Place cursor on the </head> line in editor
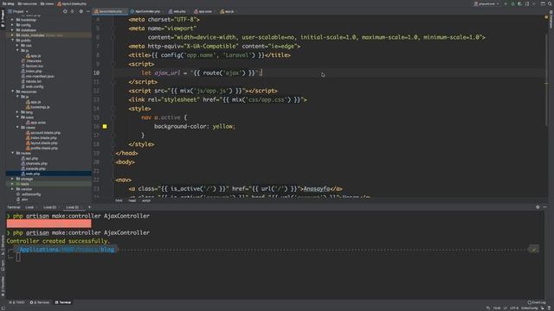The width and height of the screenshot is (554, 311). pyautogui.click(x=126, y=153)
